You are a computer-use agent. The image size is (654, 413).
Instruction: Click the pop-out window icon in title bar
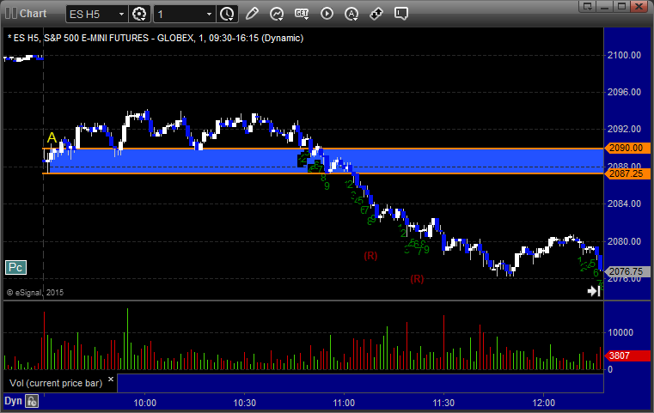pyautogui.click(x=588, y=6)
